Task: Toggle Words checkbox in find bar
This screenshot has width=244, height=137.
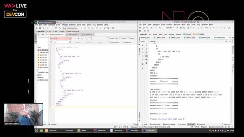Action: (120, 38)
